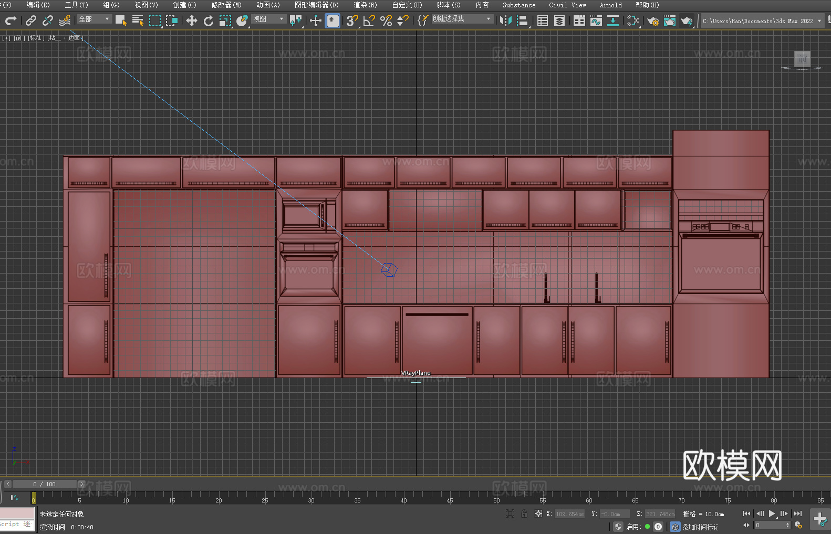The width and height of the screenshot is (831, 534).
Task: Click the Redo arrow icon
Action: coord(11,20)
